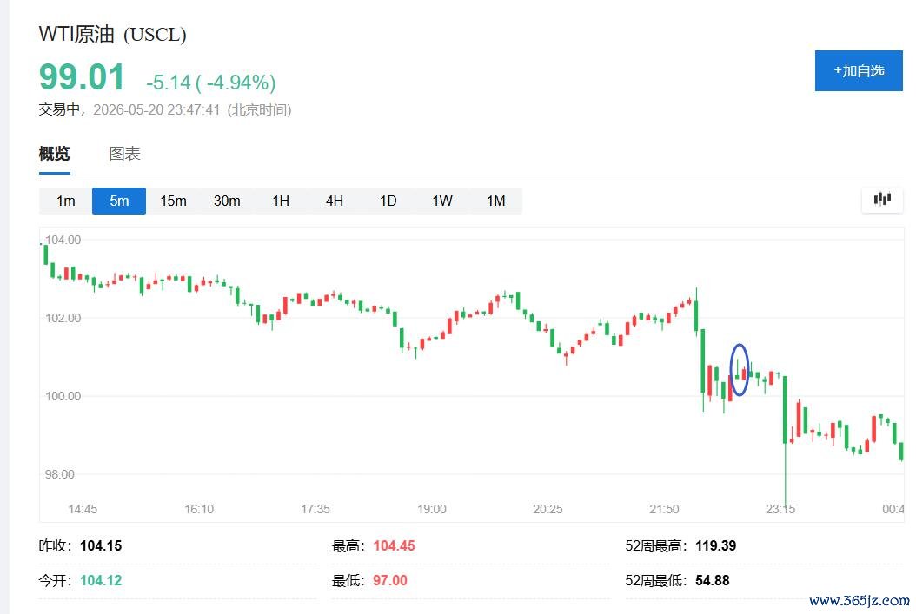Select the 1m timeframe

pos(65,201)
